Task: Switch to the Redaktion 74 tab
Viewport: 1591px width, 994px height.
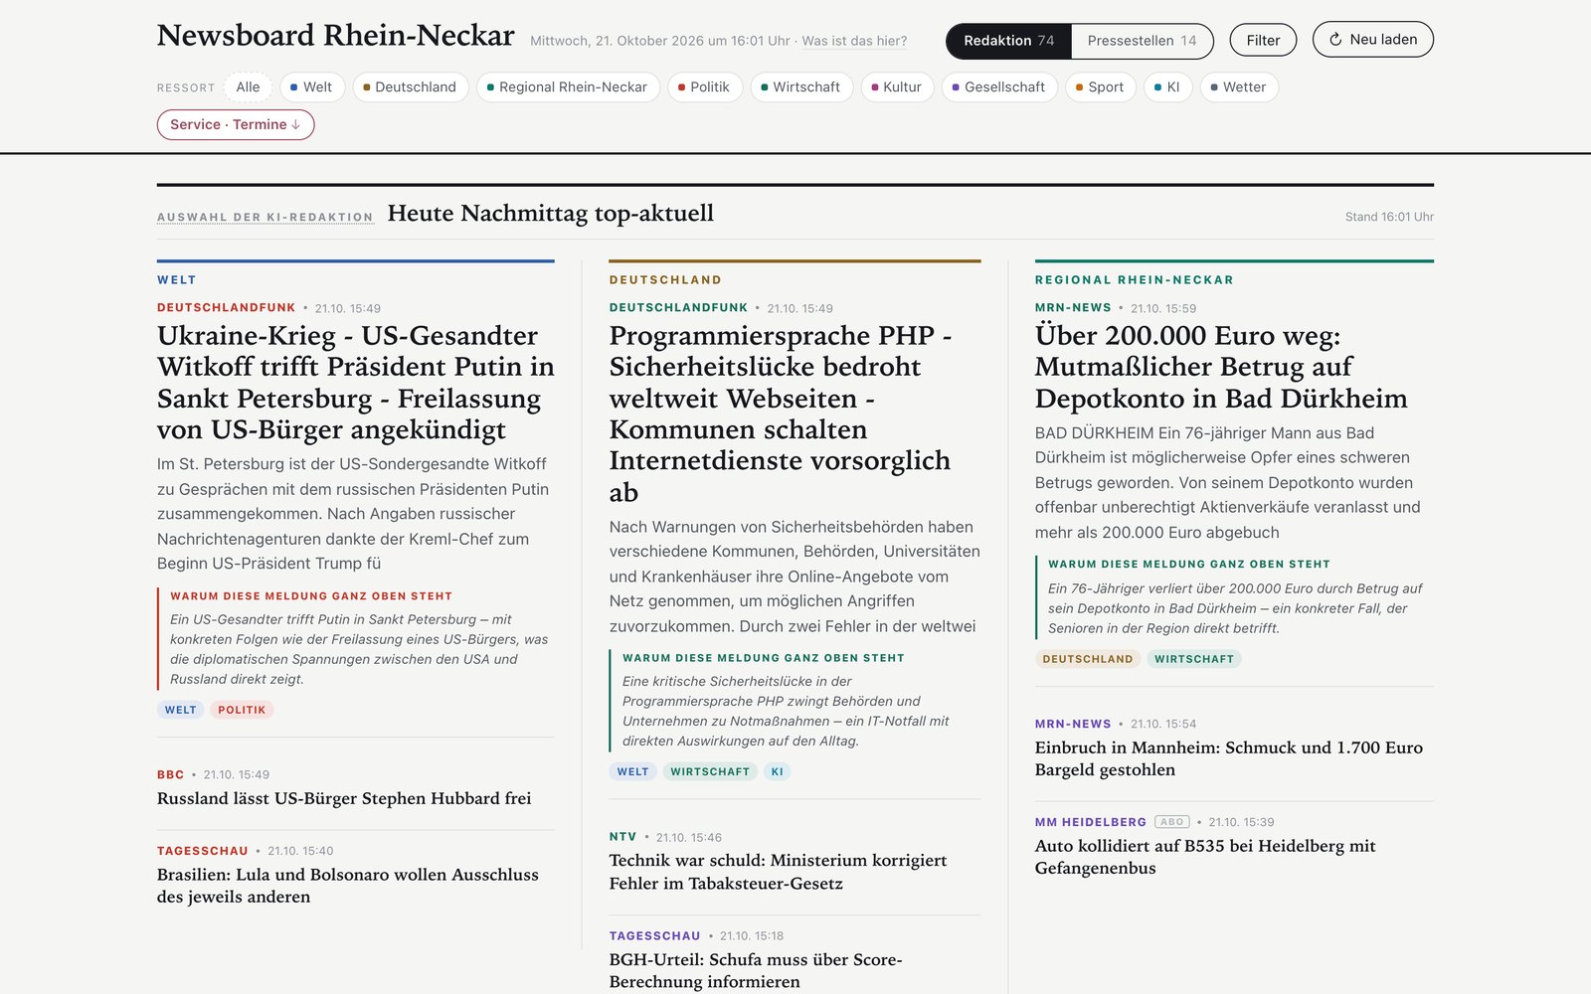Action: [1008, 41]
